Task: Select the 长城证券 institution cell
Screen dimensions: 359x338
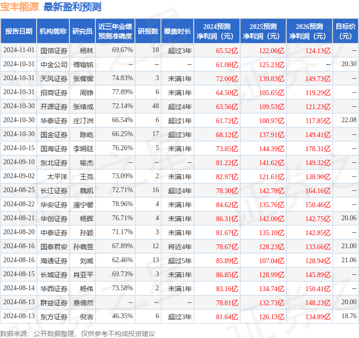Action: (54, 275)
